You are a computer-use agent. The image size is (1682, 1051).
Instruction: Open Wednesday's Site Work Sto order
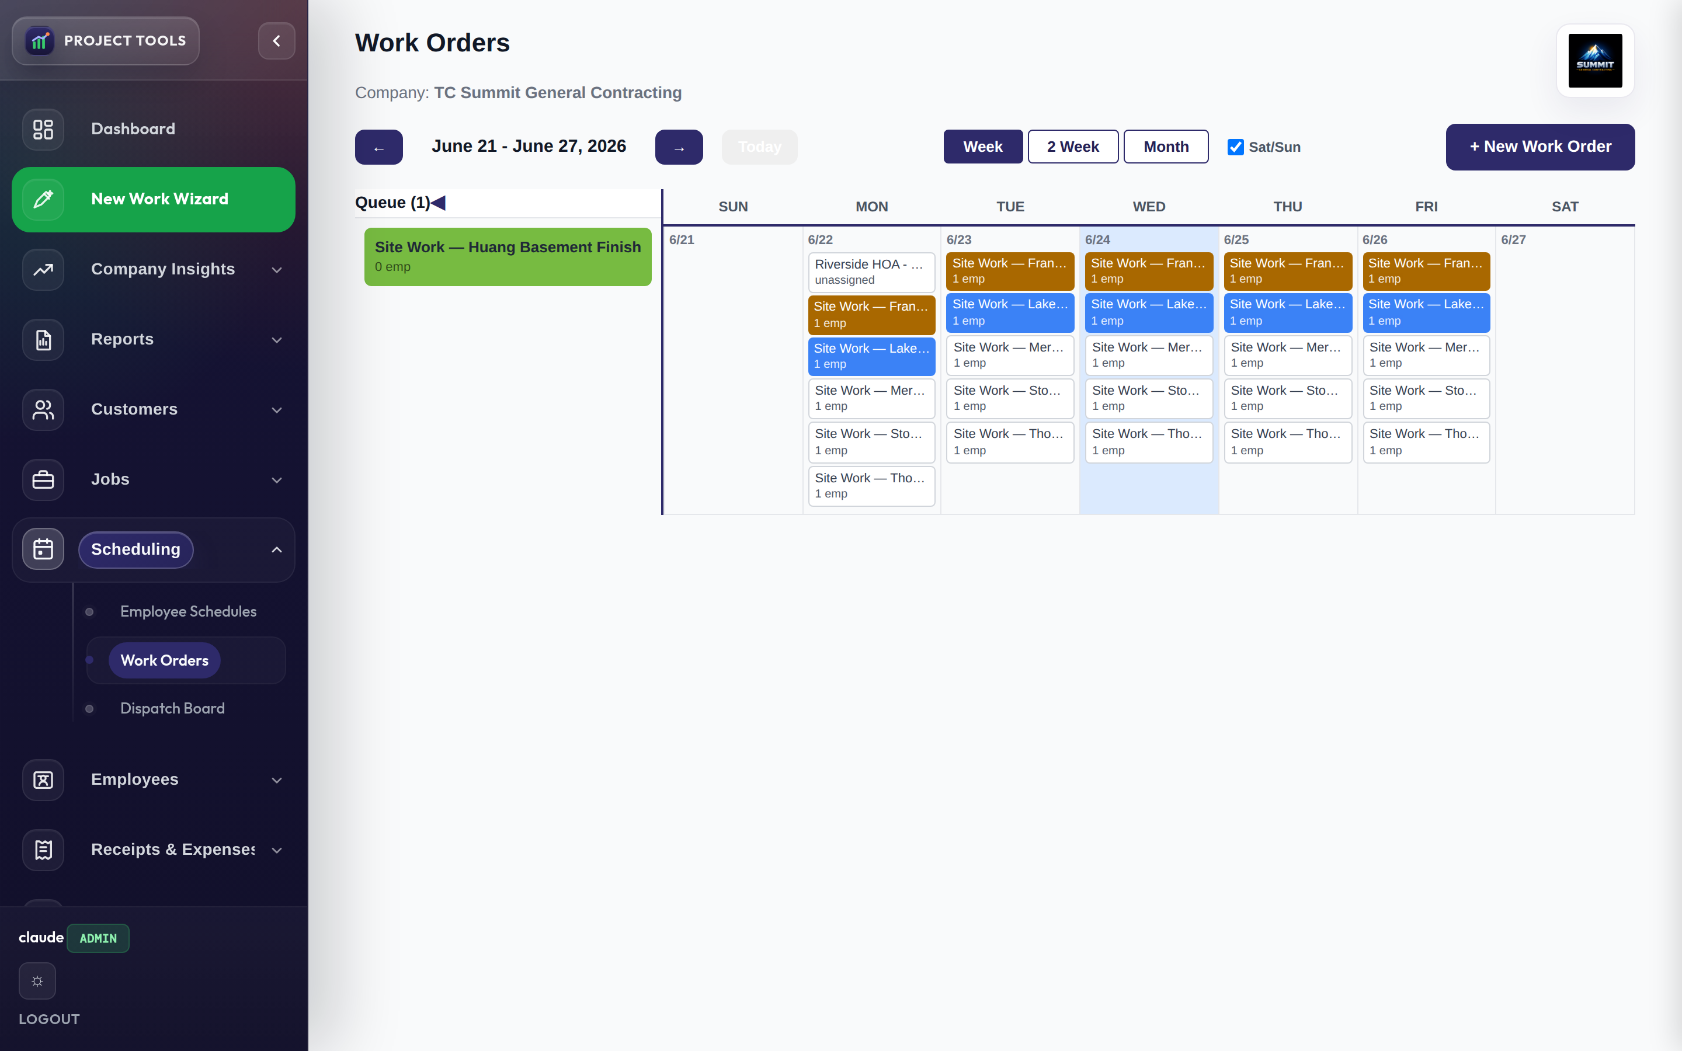[1149, 398]
